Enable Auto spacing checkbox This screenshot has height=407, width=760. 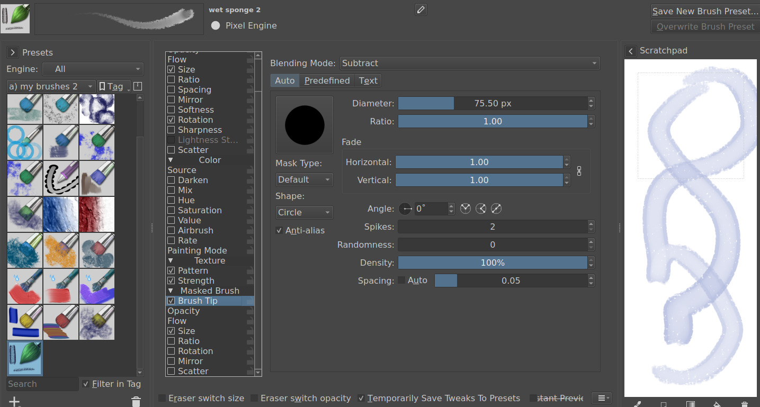pyautogui.click(x=401, y=281)
